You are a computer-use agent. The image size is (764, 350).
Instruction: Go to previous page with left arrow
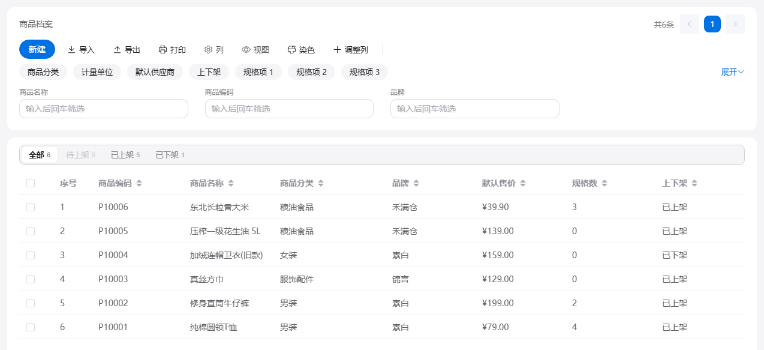[690, 24]
